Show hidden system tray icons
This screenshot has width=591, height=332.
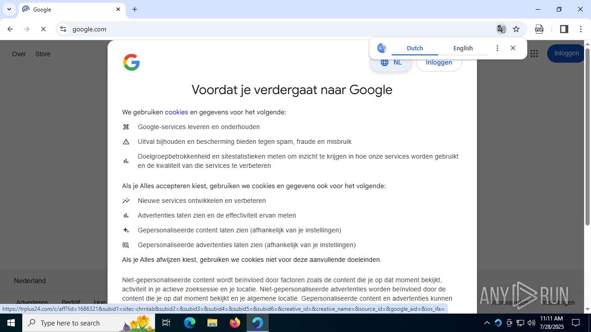pos(487,323)
